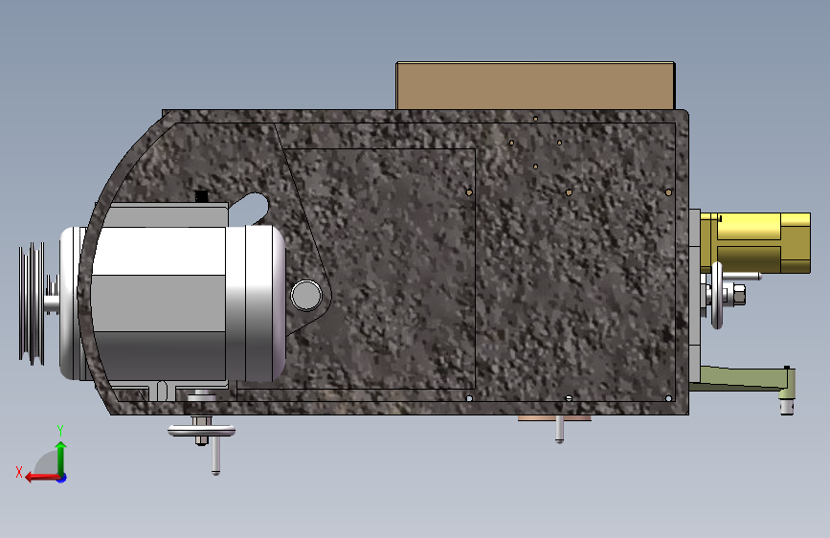Select the small black block above motor
This screenshot has width=830, height=538.
[x=201, y=196]
